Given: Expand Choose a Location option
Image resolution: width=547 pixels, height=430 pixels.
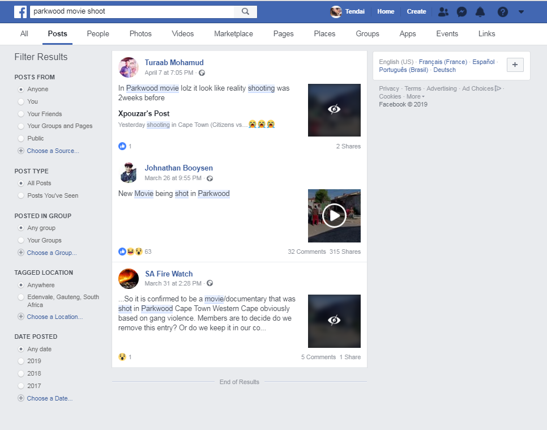Looking at the screenshot, I should (x=50, y=317).
